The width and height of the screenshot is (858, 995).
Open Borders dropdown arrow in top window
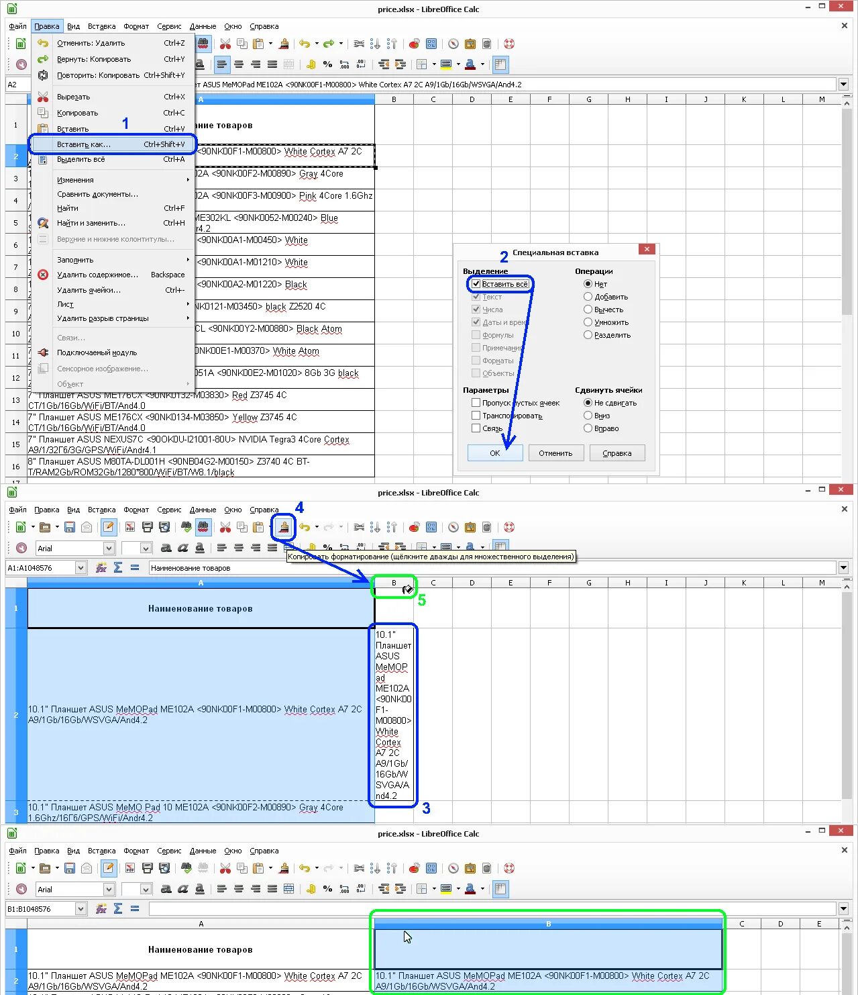click(x=433, y=65)
